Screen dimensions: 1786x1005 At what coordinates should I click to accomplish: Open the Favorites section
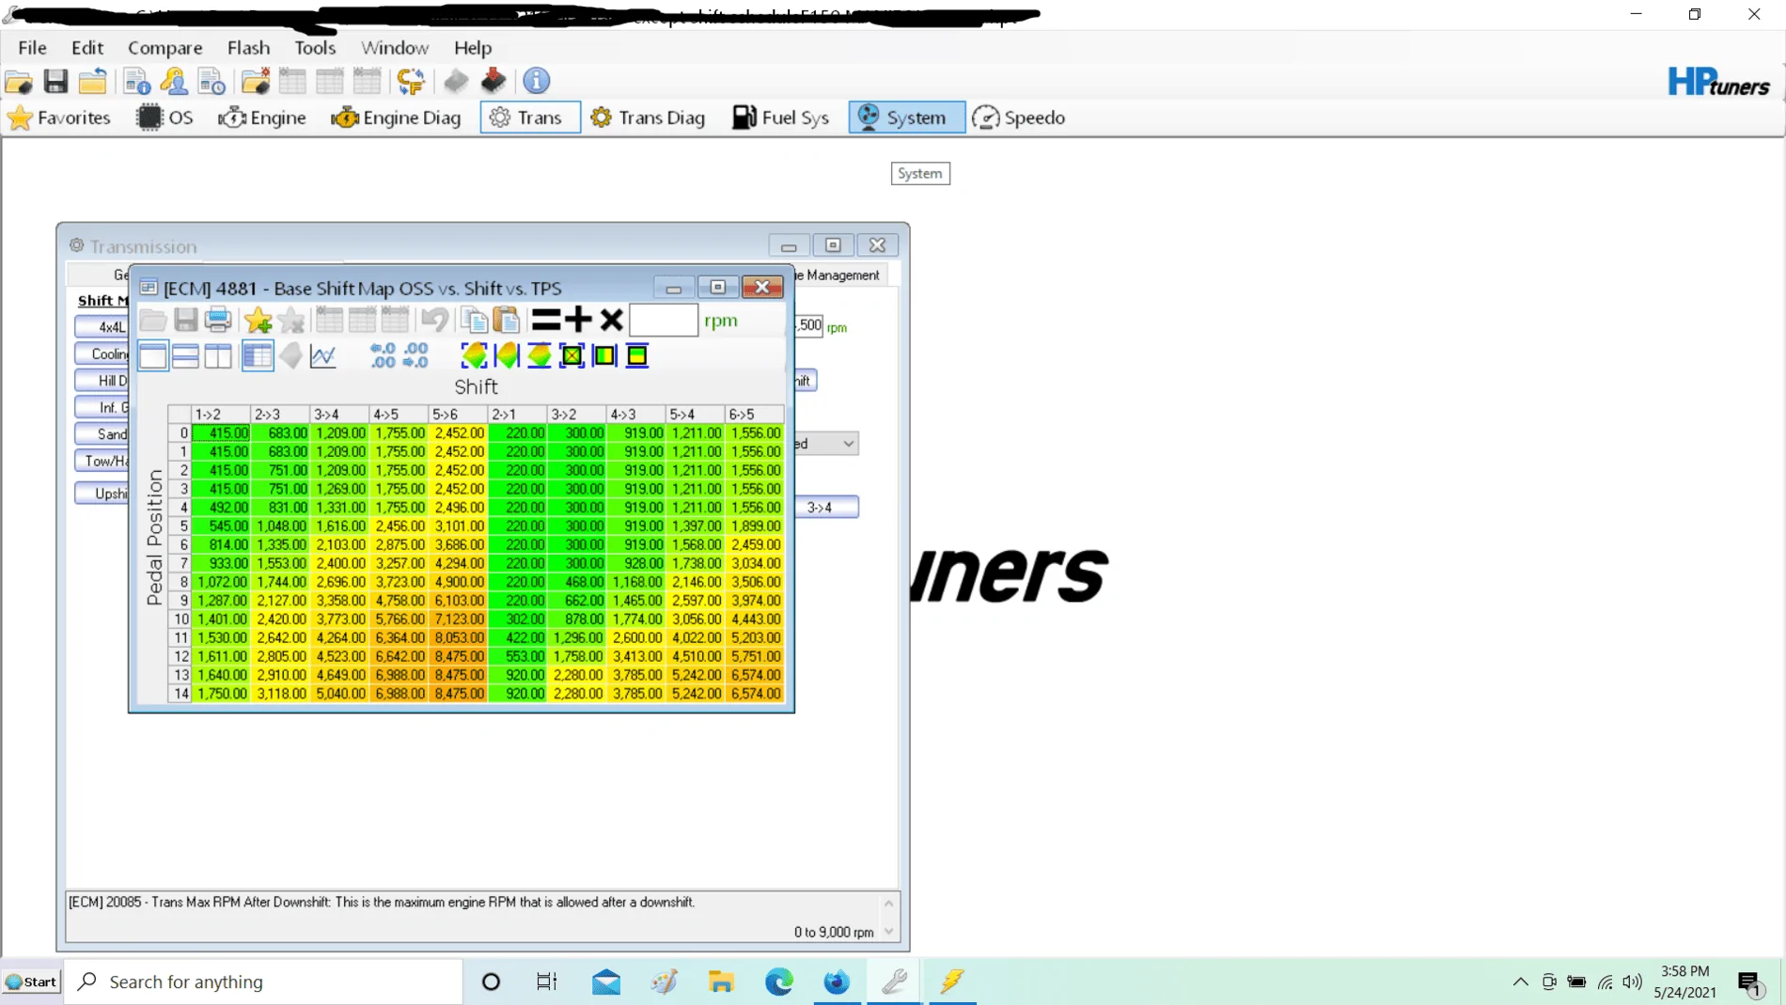59,118
